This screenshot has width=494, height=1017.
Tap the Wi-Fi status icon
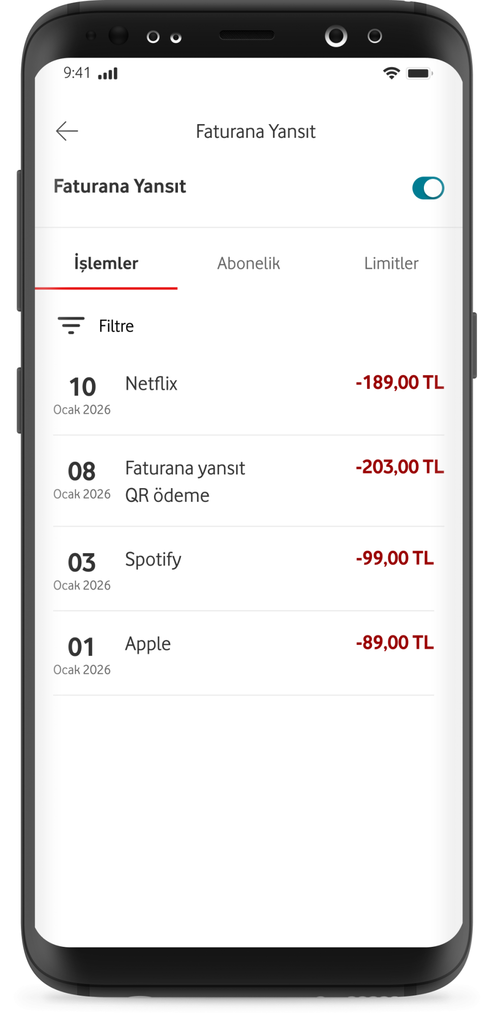(x=391, y=73)
